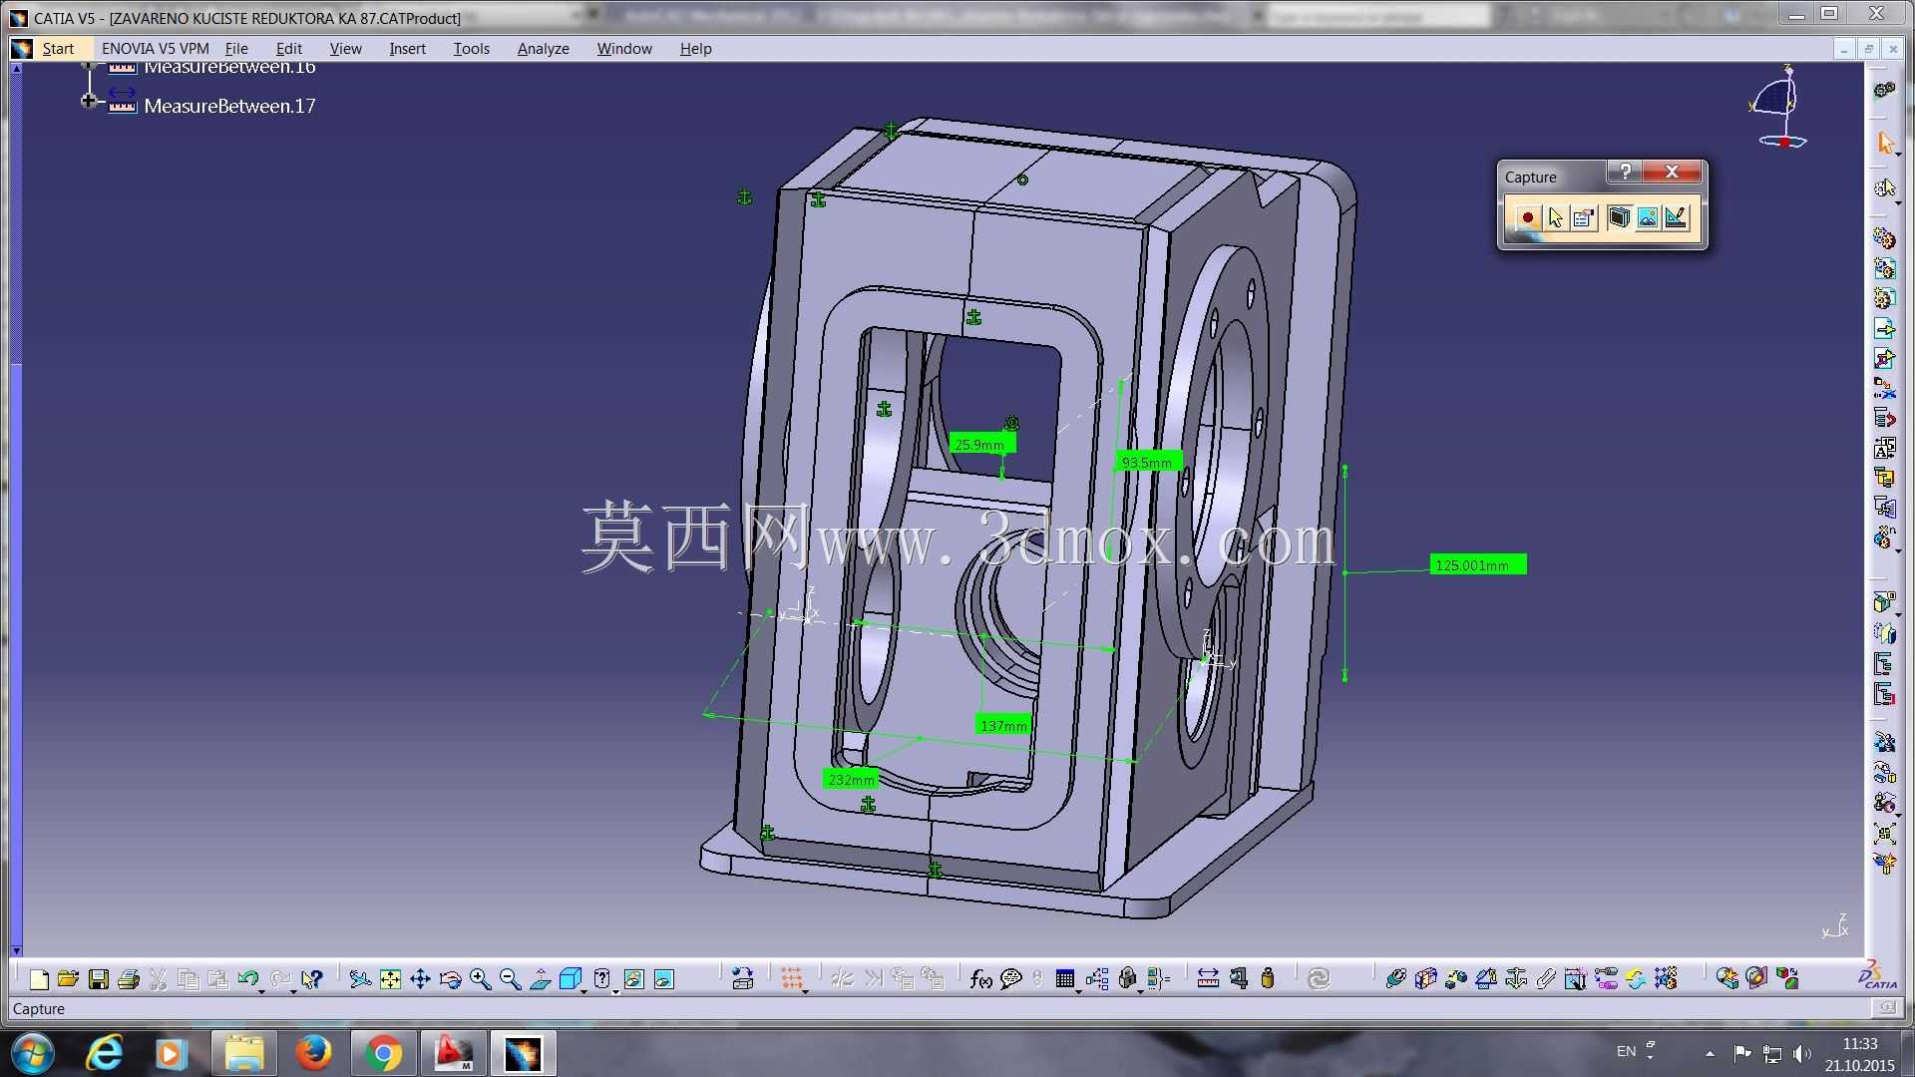Viewport: 1915px width, 1077px height.
Task: Click Windows Start orb
Action: coord(33,1053)
